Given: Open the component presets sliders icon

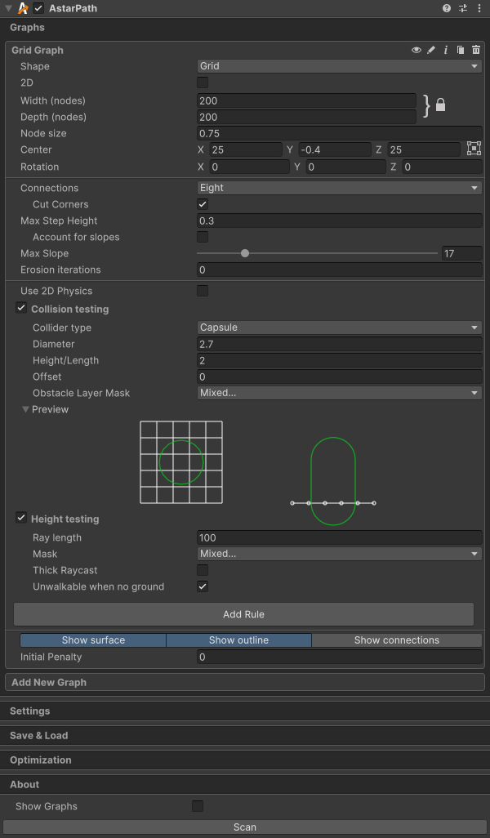Looking at the screenshot, I should pos(463,8).
